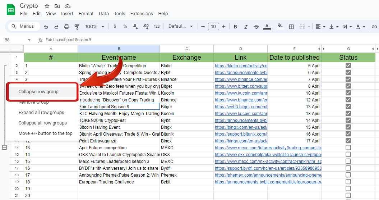Open the Edit menu
Image resolution: width=379 pixels, height=200 pixels.
point(37,14)
